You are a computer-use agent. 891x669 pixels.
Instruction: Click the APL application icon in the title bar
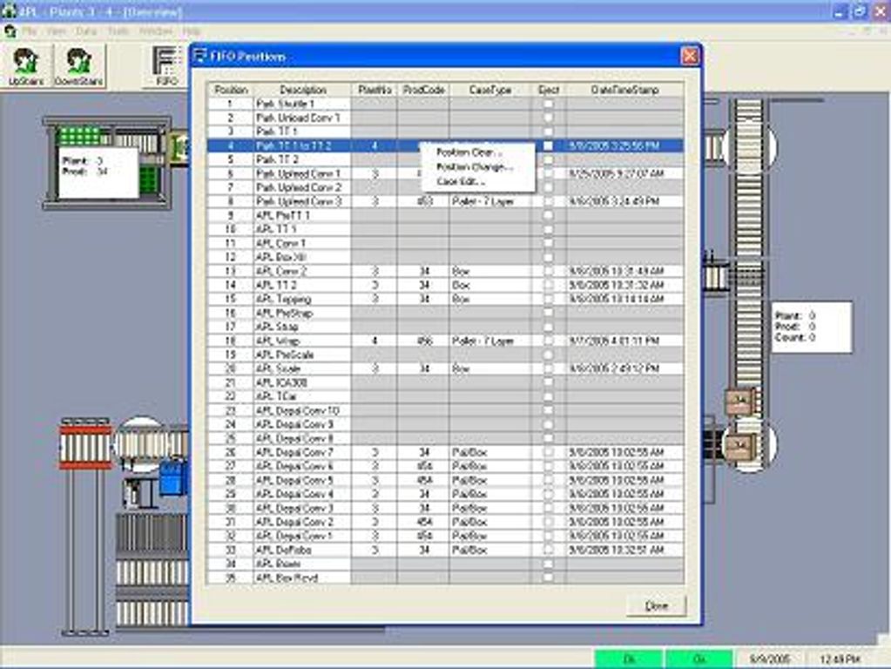click(x=8, y=11)
